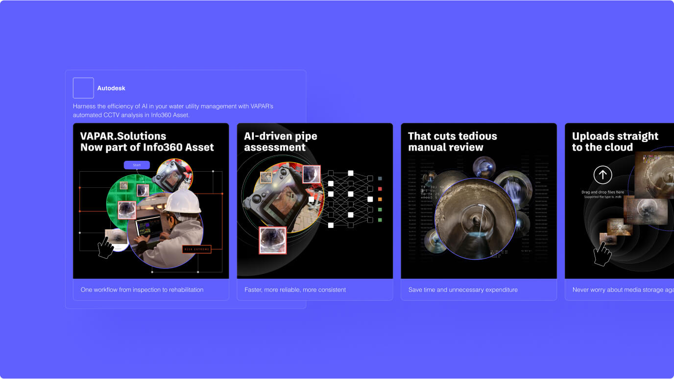Select the RISK EXTREME label
The width and height of the screenshot is (674, 379).
[196, 249]
